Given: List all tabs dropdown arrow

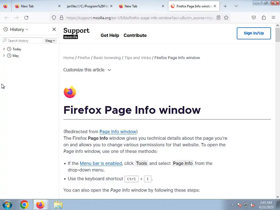Looking at the screenshot, I should (x=236, y=6).
